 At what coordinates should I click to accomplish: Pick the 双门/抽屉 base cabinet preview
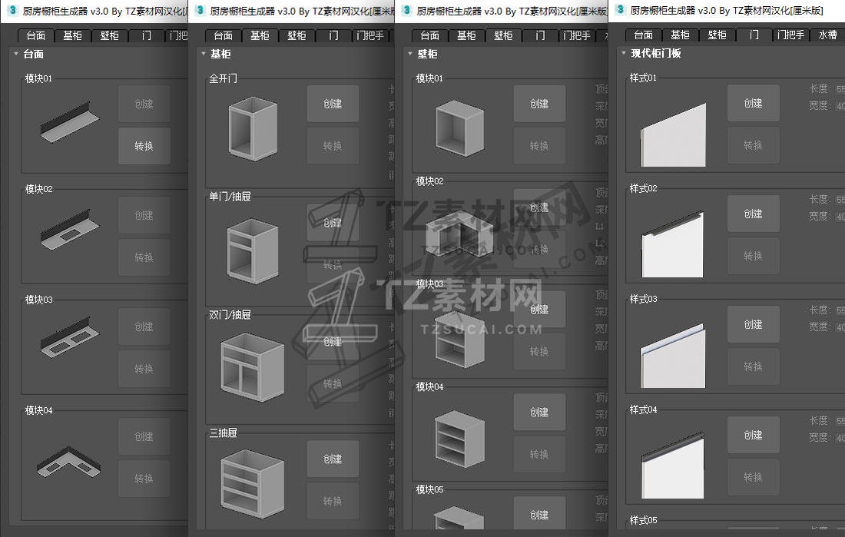click(252, 367)
